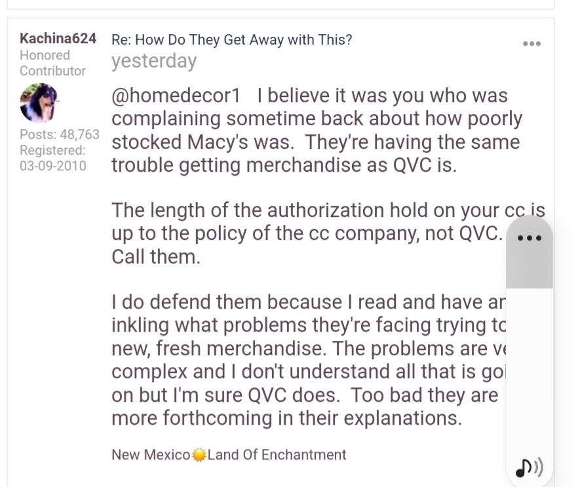This screenshot has height=487, width=580.
Task: Click Kachina624's dog avatar picture
Action: coord(39,103)
